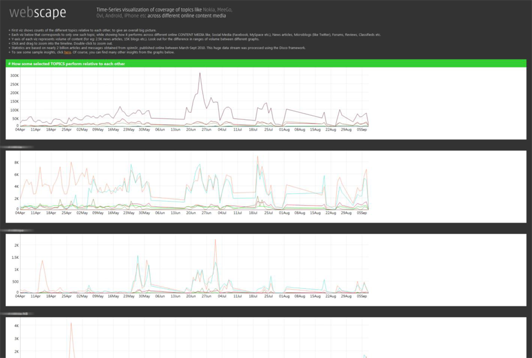Click the 'Statistics are based on nearly 2 billion' line
The image size is (532, 358).
coord(157,48)
